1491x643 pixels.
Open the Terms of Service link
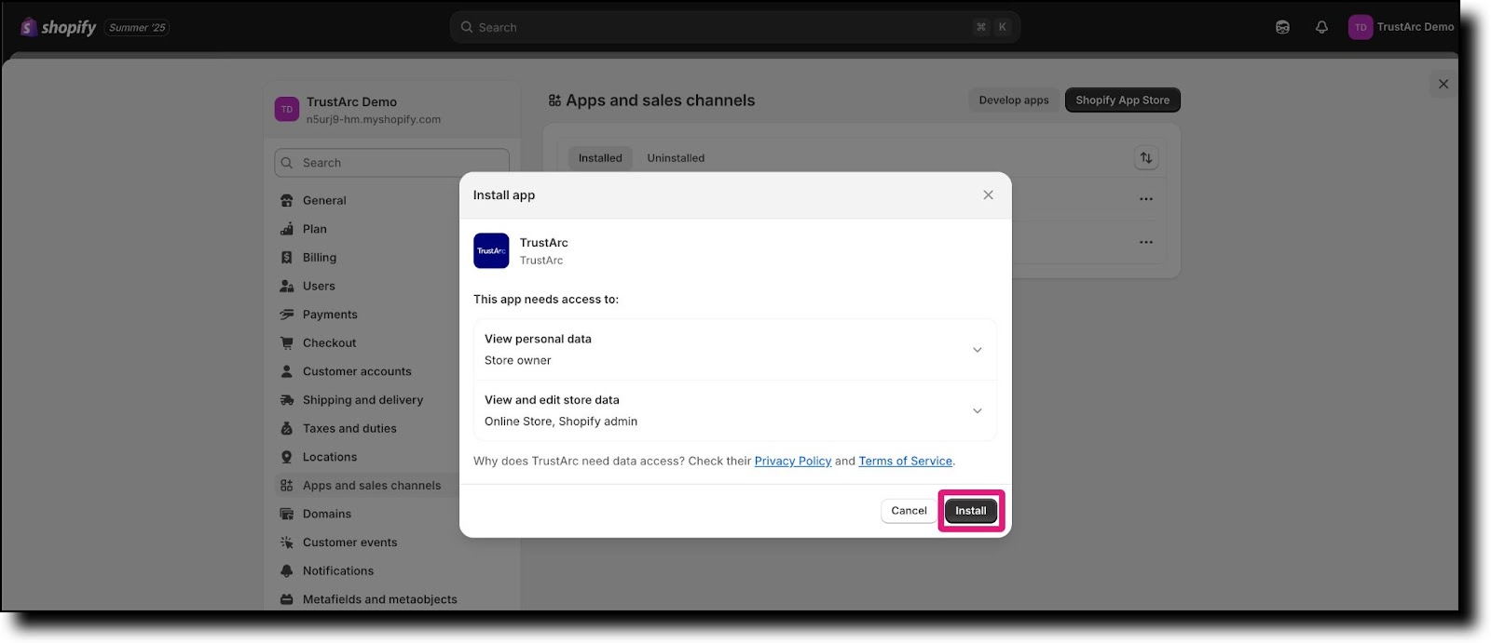[906, 461]
